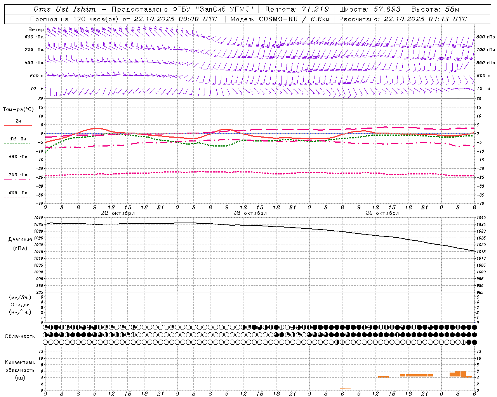This screenshot has height=397, width=497.
Task: Click the Широта: 57.693 value
Action: click(x=370, y=9)
